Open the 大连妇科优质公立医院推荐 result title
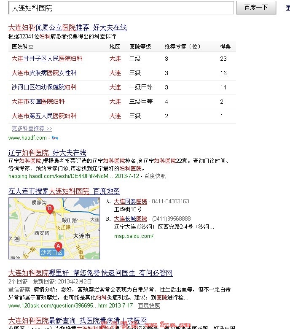Screen dimensions: 290x329 [67, 28]
